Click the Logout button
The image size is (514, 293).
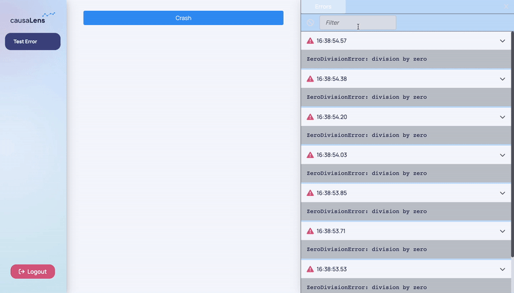tap(33, 272)
